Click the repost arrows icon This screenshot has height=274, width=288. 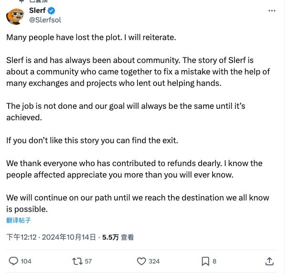76,261
